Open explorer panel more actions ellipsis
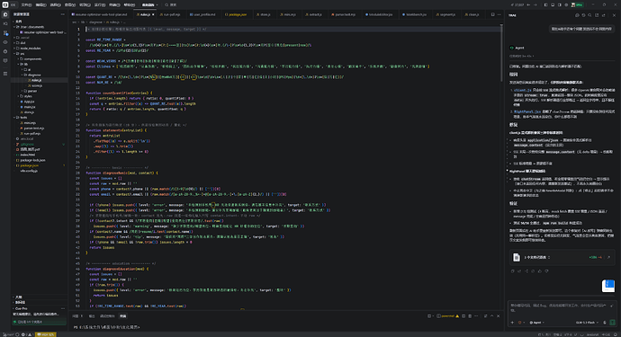The width and height of the screenshot is (621, 337). [63, 14]
